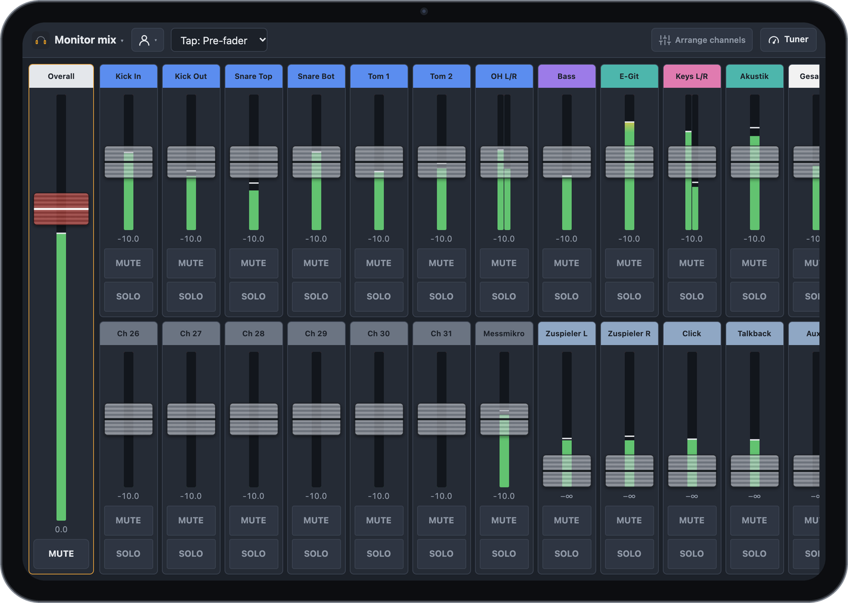Solo channel Ch 27
The image size is (848, 603).
click(x=191, y=554)
